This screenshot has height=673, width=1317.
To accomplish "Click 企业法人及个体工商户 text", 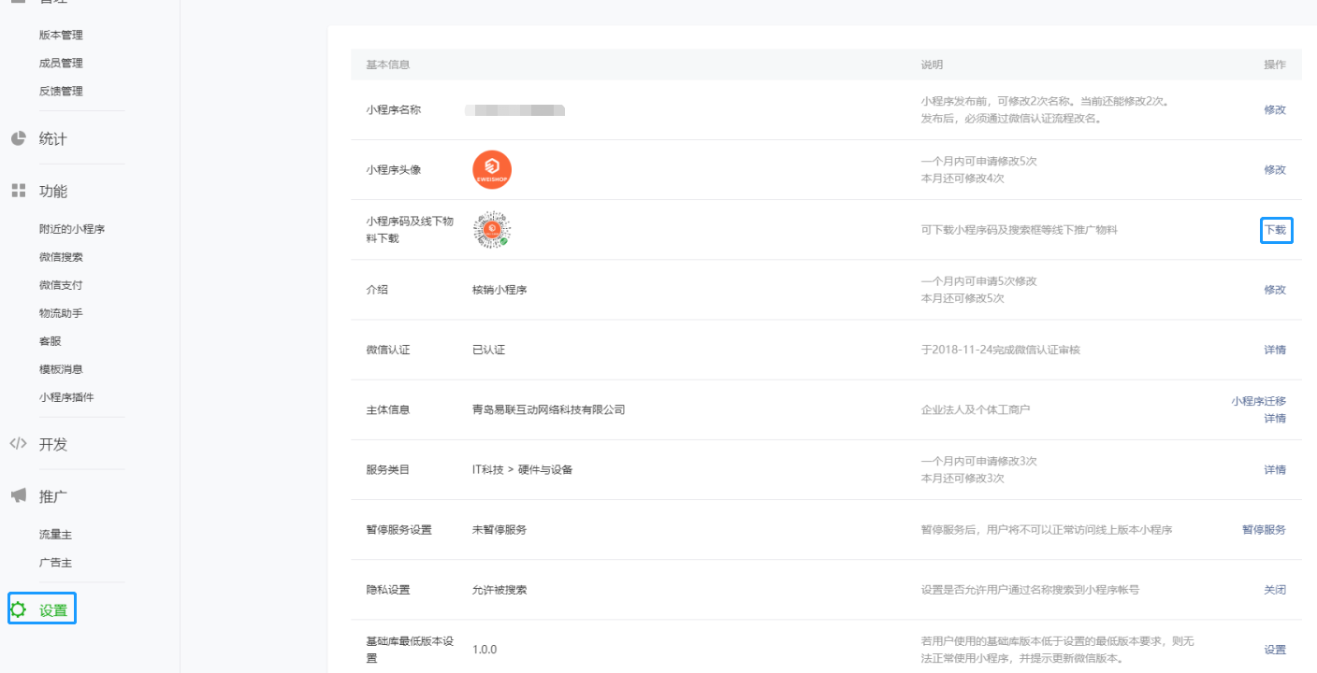I will point(976,409).
